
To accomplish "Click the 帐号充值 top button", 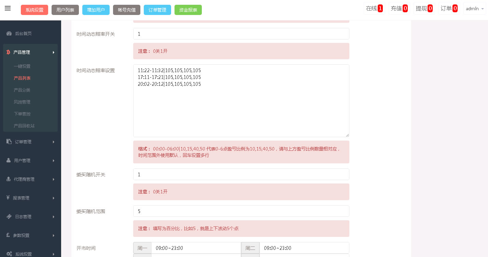I will [x=127, y=10].
